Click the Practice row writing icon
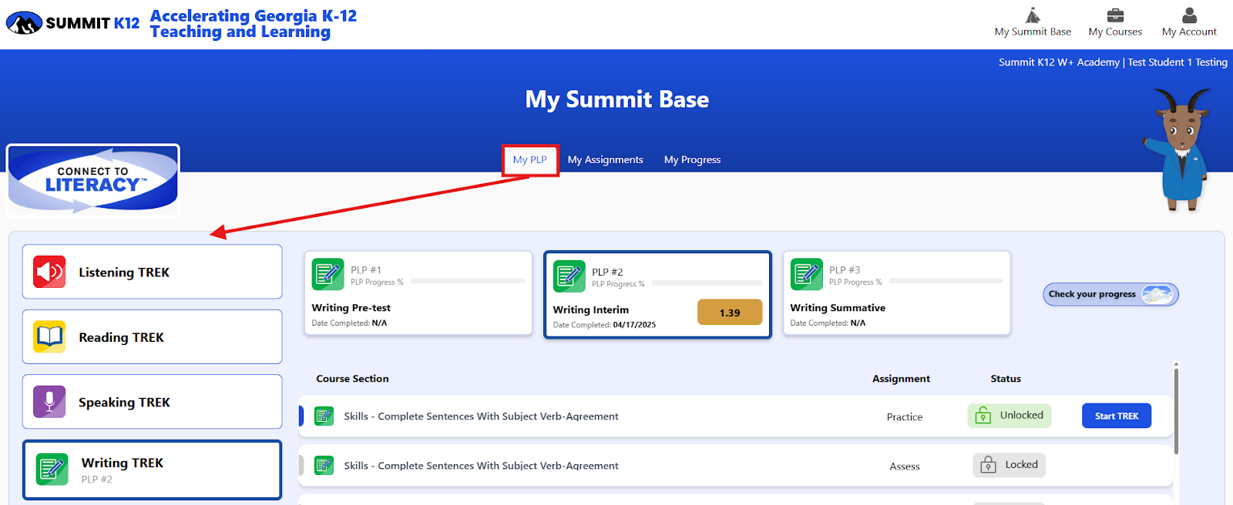 point(324,416)
